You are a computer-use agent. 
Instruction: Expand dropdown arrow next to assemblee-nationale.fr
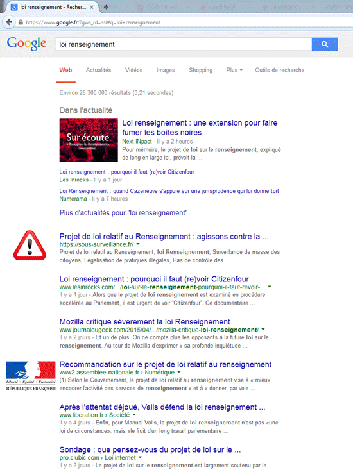pyautogui.click(x=179, y=372)
